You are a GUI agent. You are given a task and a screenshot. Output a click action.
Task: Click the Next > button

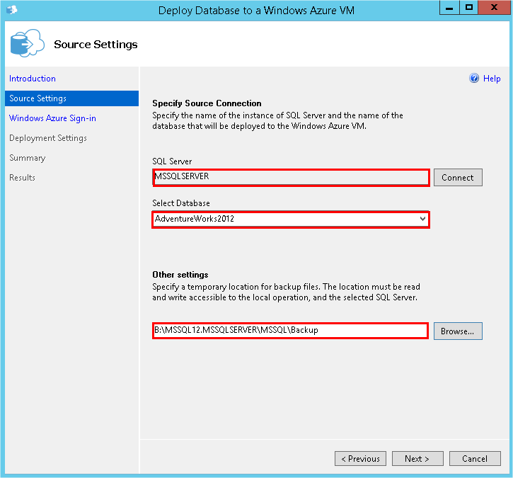click(417, 458)
